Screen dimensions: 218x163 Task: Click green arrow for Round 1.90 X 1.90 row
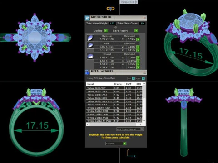pyautogui.click(x=138, y=58)
